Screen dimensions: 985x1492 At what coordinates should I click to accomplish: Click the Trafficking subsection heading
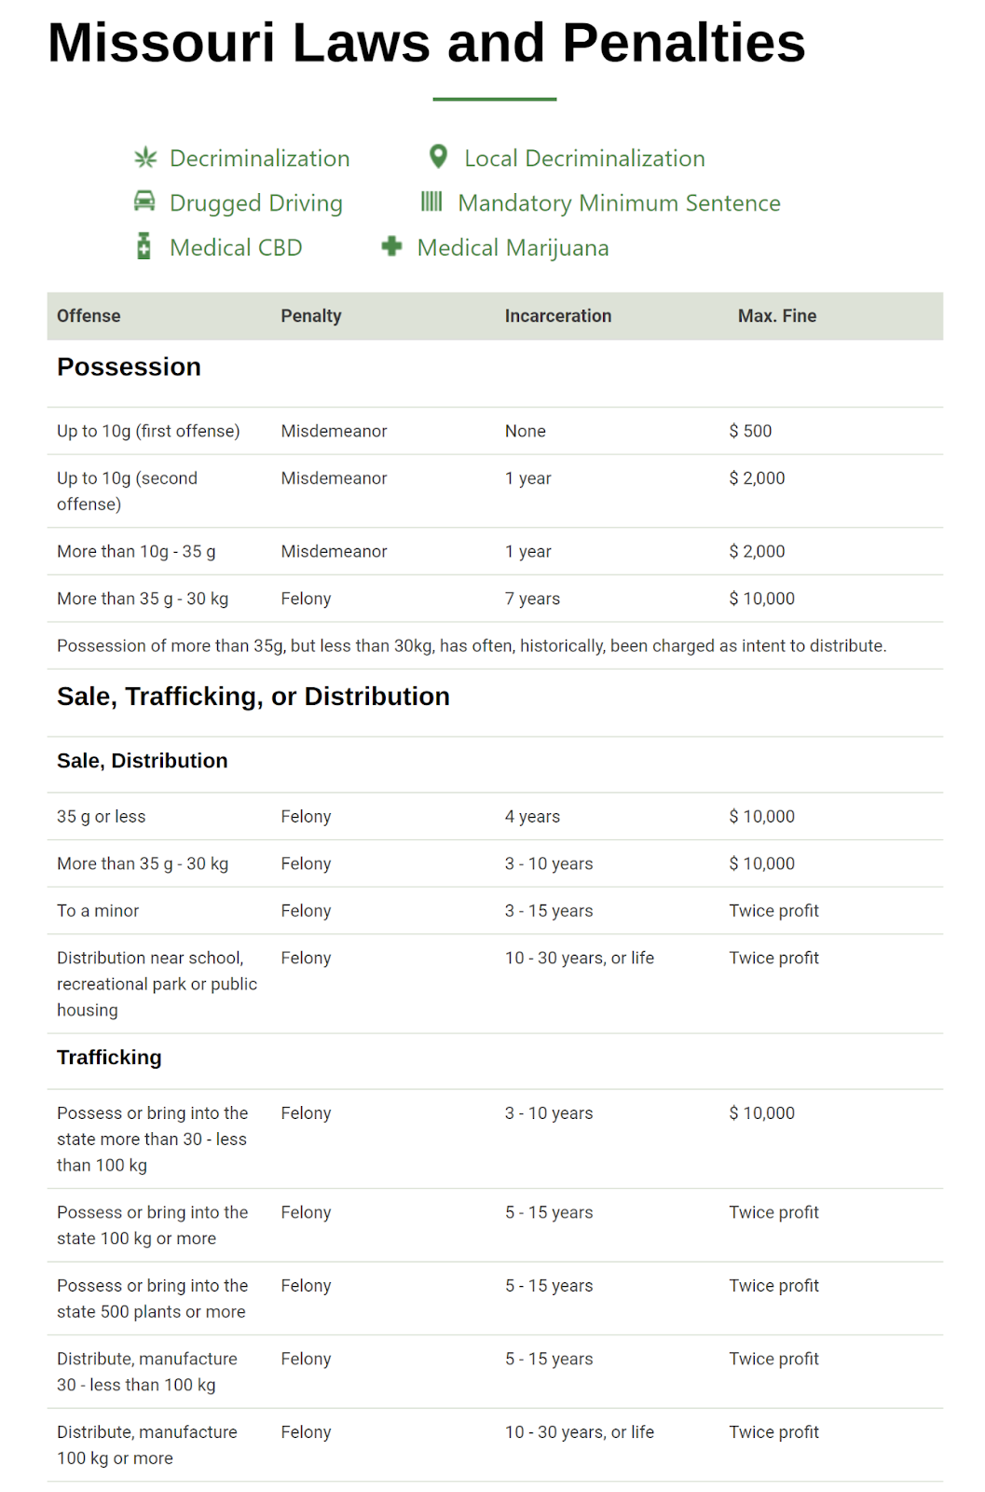(109, 1057)
